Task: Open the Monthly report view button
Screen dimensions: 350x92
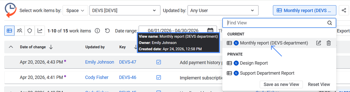Action: [304, 11]
